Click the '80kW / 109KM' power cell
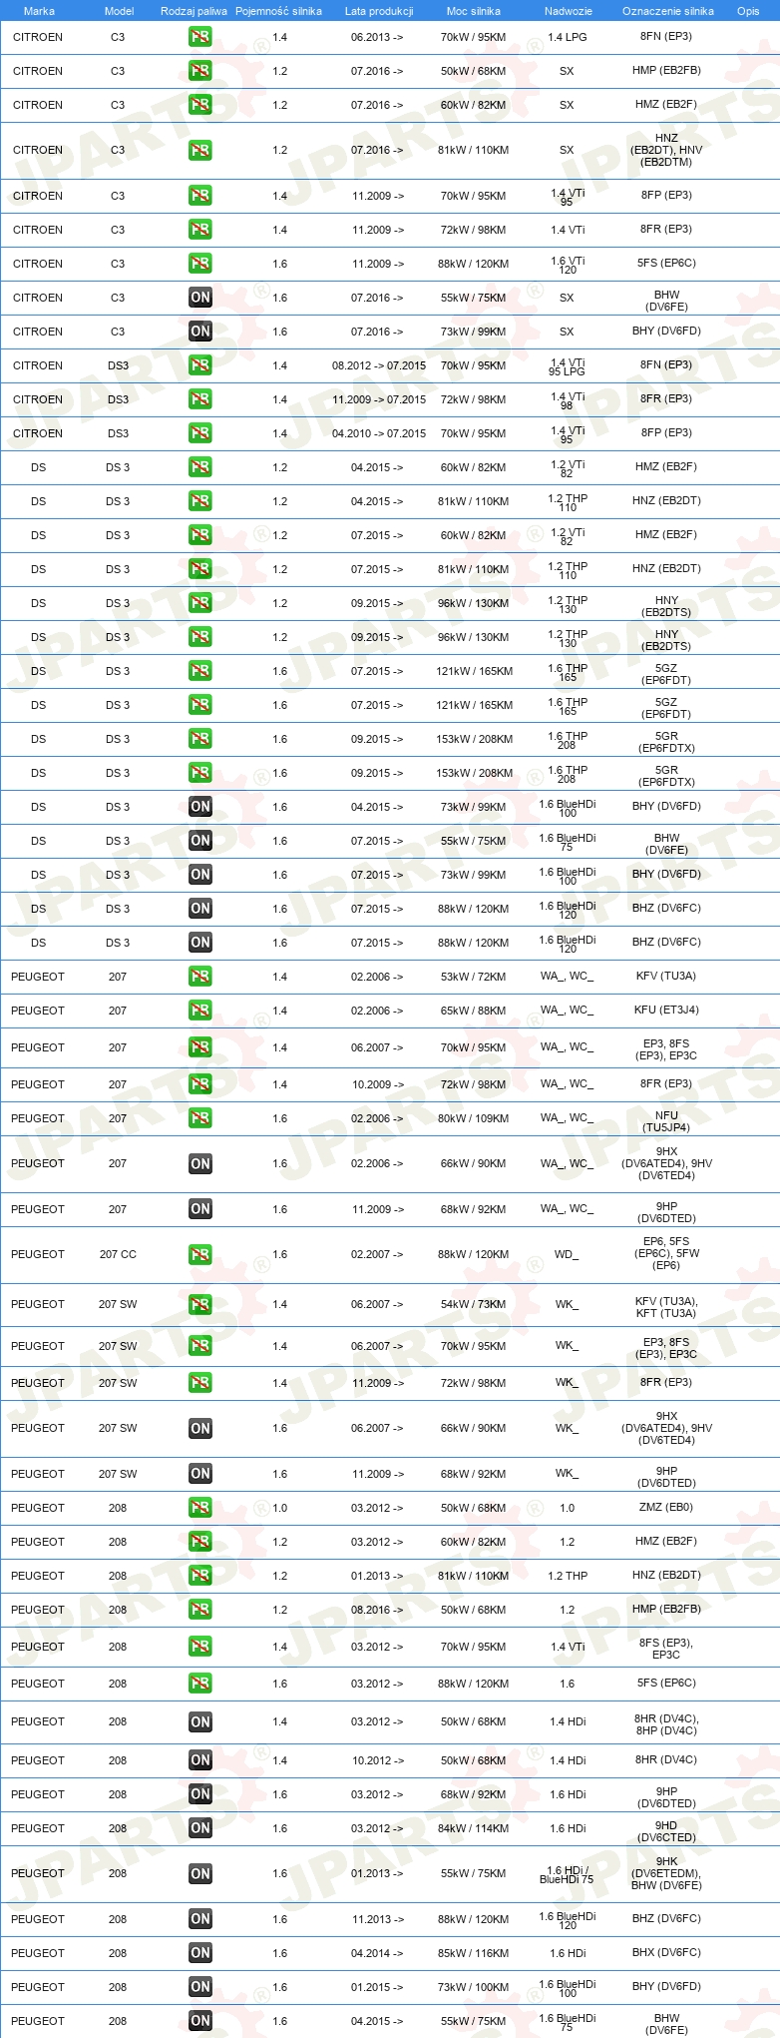 pyautogui.click(x=474, y=1118)
